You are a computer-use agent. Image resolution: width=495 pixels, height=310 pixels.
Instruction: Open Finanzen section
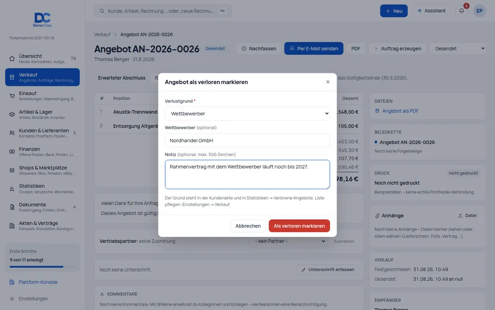click(x=42, y=152)
